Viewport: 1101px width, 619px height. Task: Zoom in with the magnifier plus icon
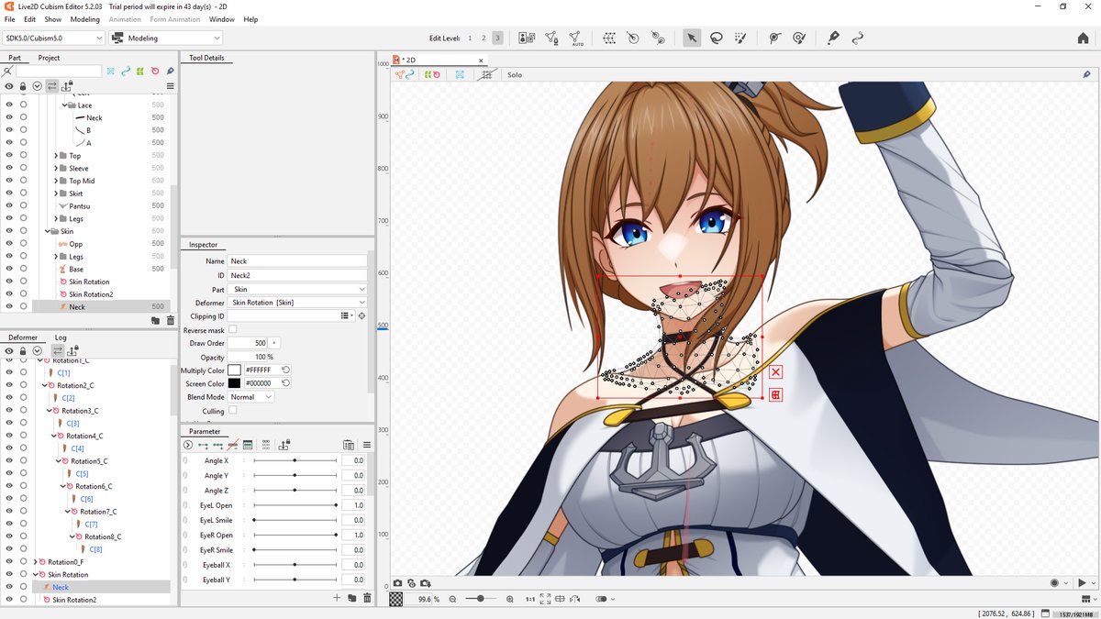pyautogui.click(x=509, y=599)
